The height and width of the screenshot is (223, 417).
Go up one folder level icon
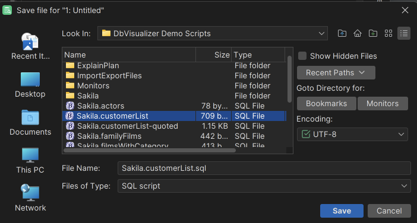click(x=342, y=33)
